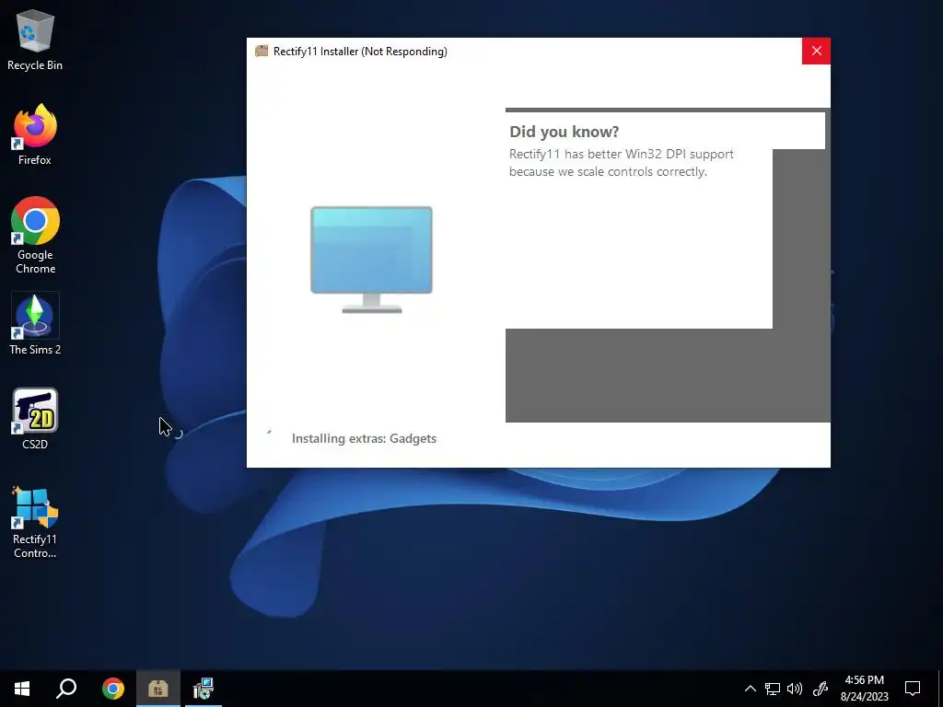Click "Installing extras: Gadgets" status text
943x707 pixels.
pyautogui.click(x=364, y=438)
